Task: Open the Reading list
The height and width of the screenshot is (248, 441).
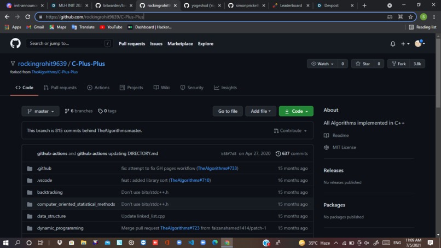Action: (422, 27)
